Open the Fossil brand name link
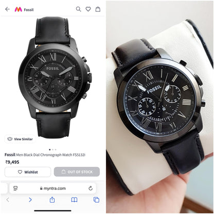Viewport: 214px width, 214px height. (x=10, y=155)
